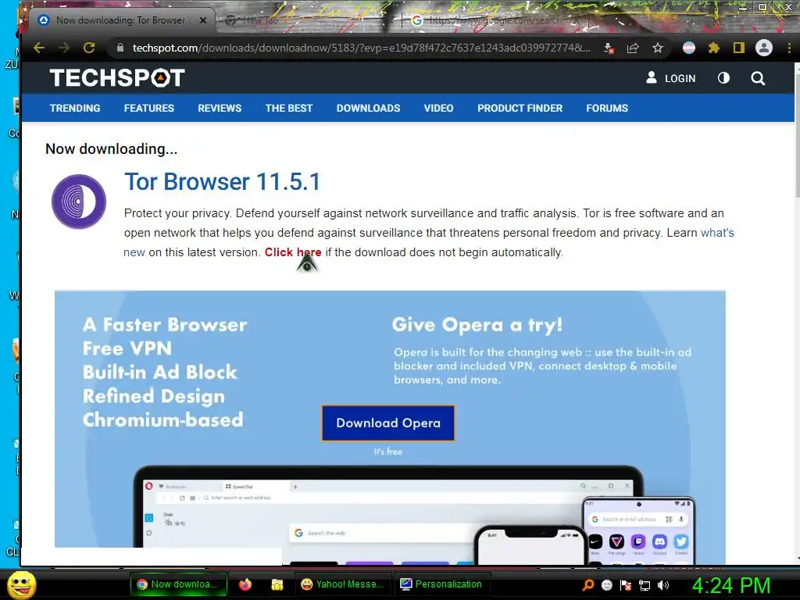The image size is (800, 600).
Task: Click the red 'Click here' download link
Action: click(293, 252)
